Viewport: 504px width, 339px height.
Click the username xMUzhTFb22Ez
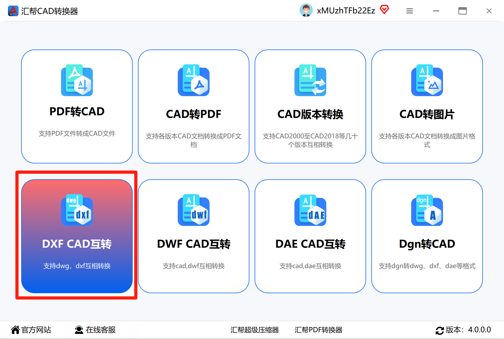[346, 11]
